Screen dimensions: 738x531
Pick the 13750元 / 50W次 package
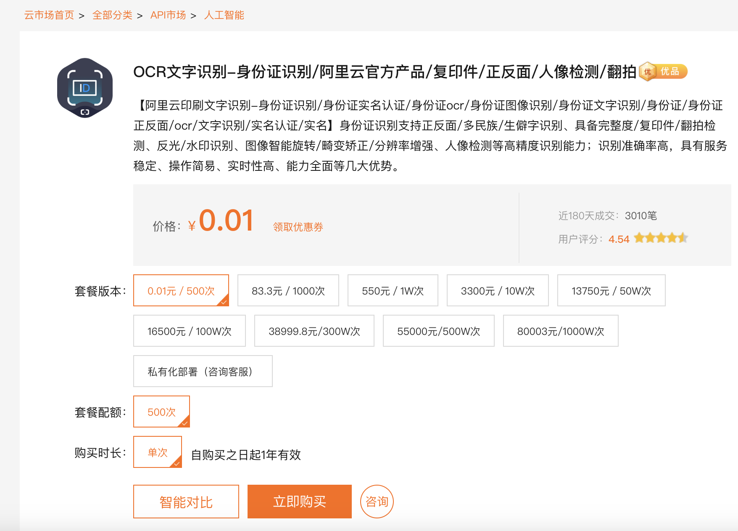tap(611, 290)
